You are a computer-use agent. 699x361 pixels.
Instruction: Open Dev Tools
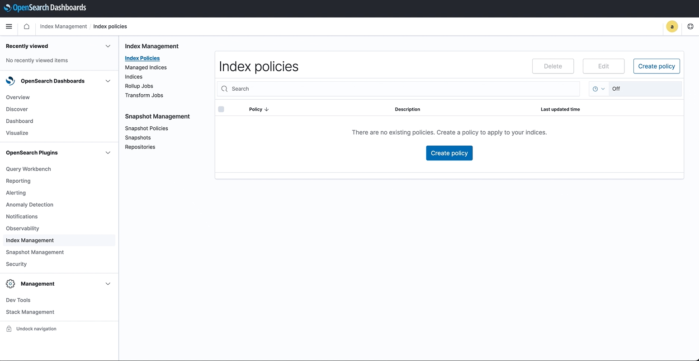(x=18, y=300)
